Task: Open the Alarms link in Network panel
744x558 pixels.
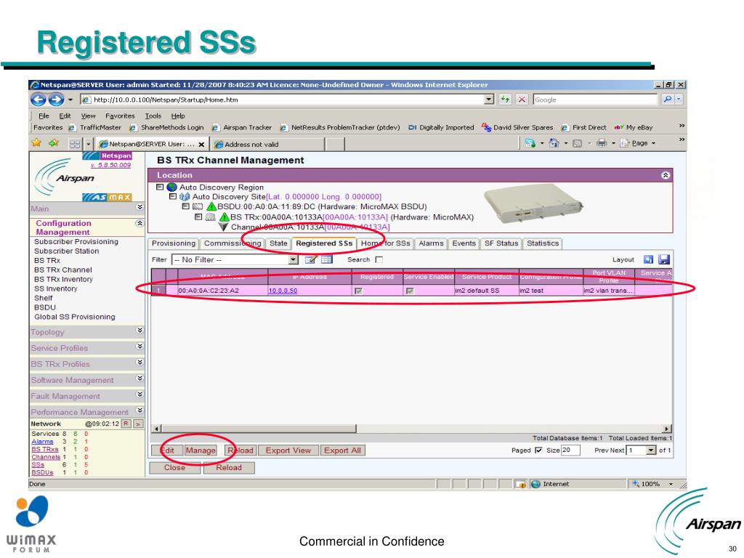Action: 42,441
